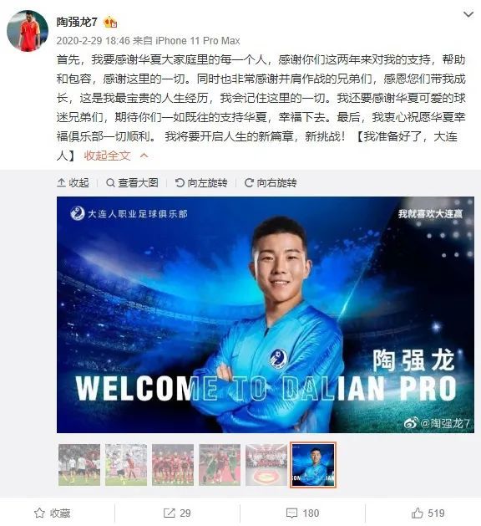The height and width of the screenshot is (526, 481).
Task: Open 陶强龙7 profile avatar
Action: coord(28,31)
